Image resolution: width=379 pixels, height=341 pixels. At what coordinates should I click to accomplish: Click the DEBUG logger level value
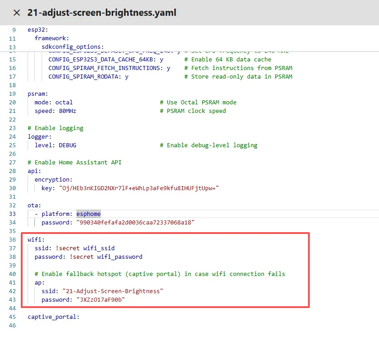click(x=67, y=145)
